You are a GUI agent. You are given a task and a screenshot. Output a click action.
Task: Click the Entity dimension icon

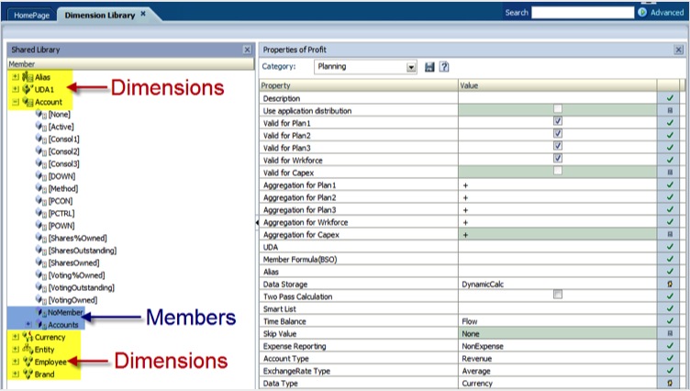pyautogui.click(x=28, y=349)
